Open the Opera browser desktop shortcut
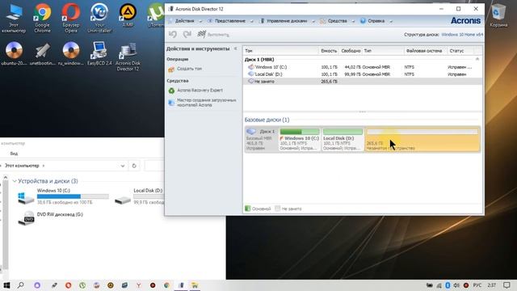The image size is (517, 291). coord(71,19)
